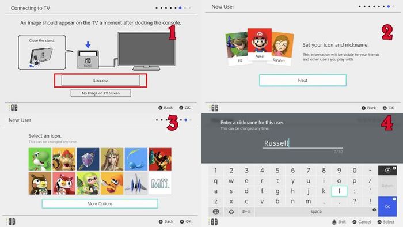Tap the blue OK key
The width and height of the screenshot is (403, 227).
[387, 206]
